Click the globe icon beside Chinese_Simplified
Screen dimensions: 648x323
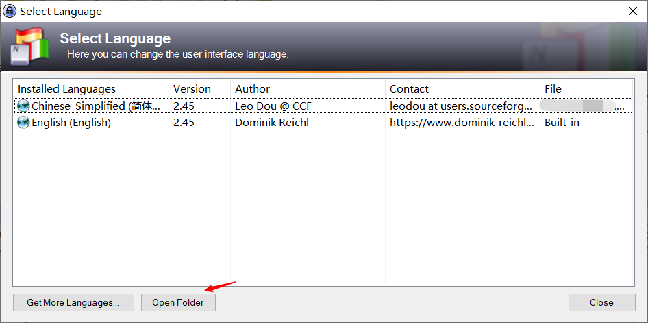[23, 106]
